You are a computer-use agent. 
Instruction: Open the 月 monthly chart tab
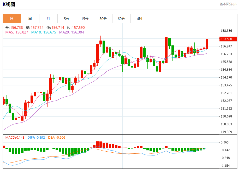(48, 19)
